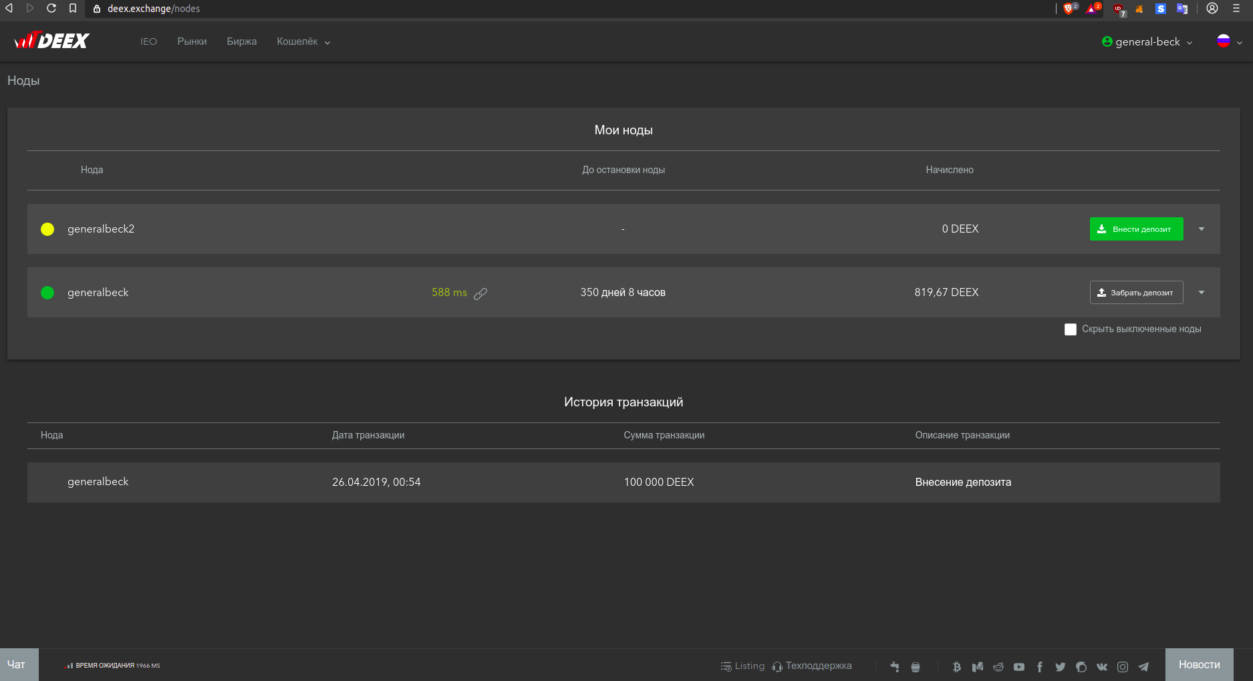The image size is (1253, 681).
Task: Click the DEEX logo
Action: (51, 41)
